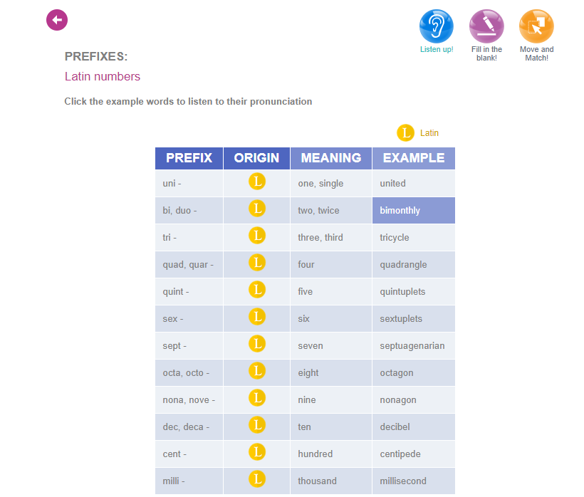Click the Latin origin icon for milli-

257,480
